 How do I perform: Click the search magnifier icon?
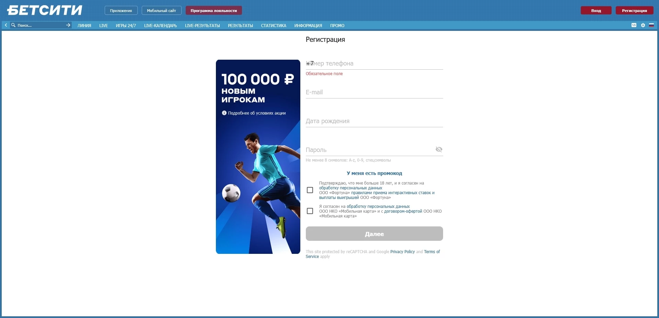(x=13, y=25)
